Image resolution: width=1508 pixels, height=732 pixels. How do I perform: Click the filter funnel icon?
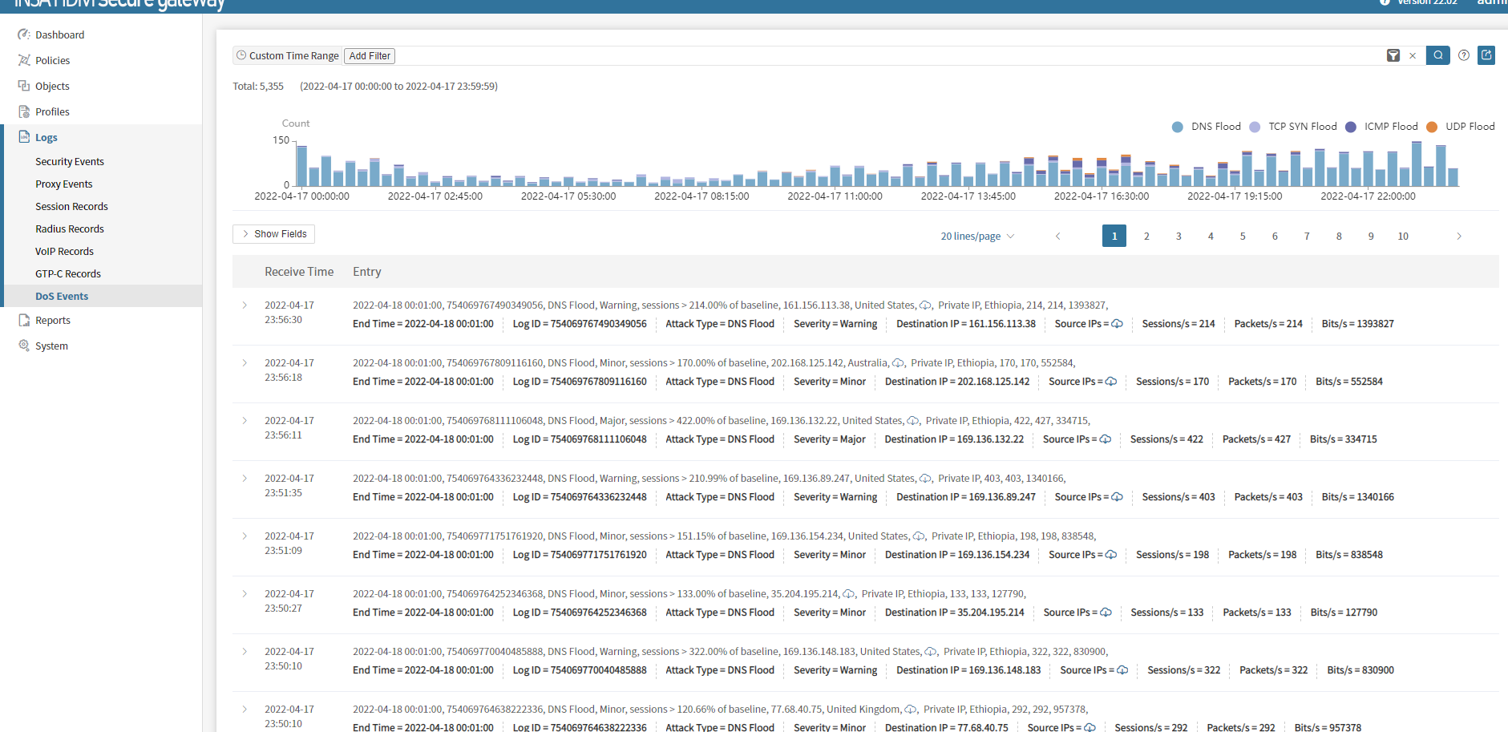point(1393,55)
